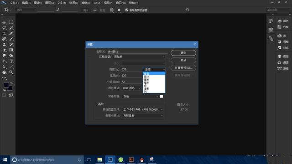Open Adobe Illustrator from taskbar

pyautogui.click(x=131, y=159)
